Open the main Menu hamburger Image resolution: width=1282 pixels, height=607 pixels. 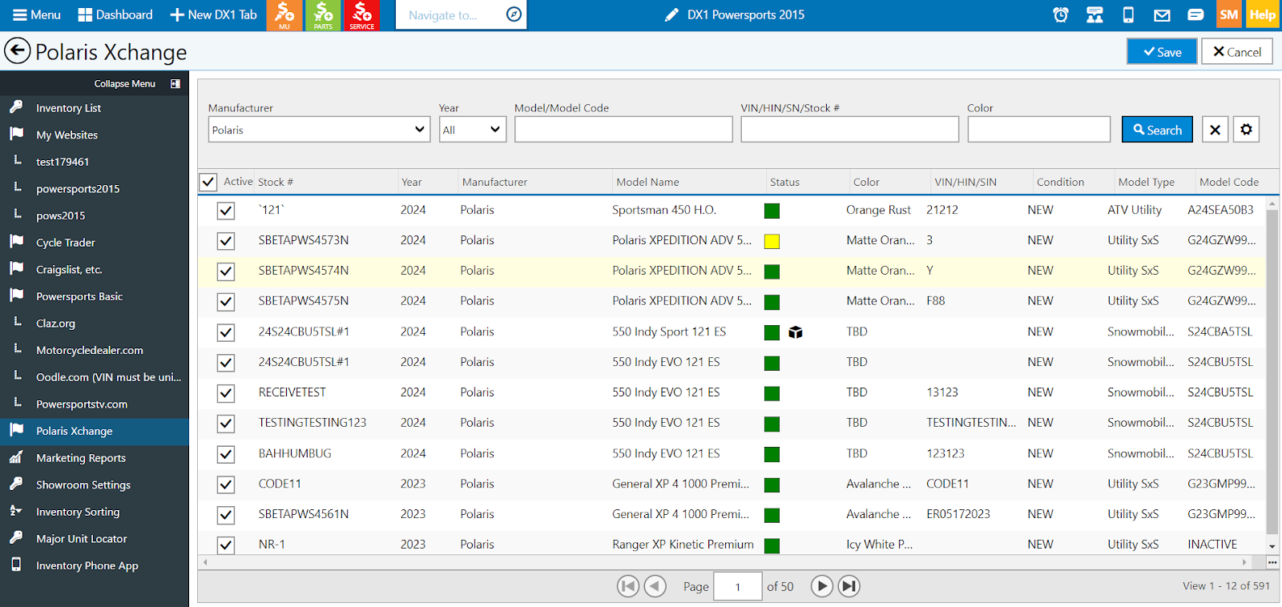37,14
